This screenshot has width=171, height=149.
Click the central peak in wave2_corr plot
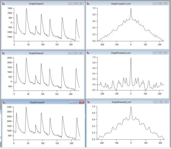tap(131, 58)
